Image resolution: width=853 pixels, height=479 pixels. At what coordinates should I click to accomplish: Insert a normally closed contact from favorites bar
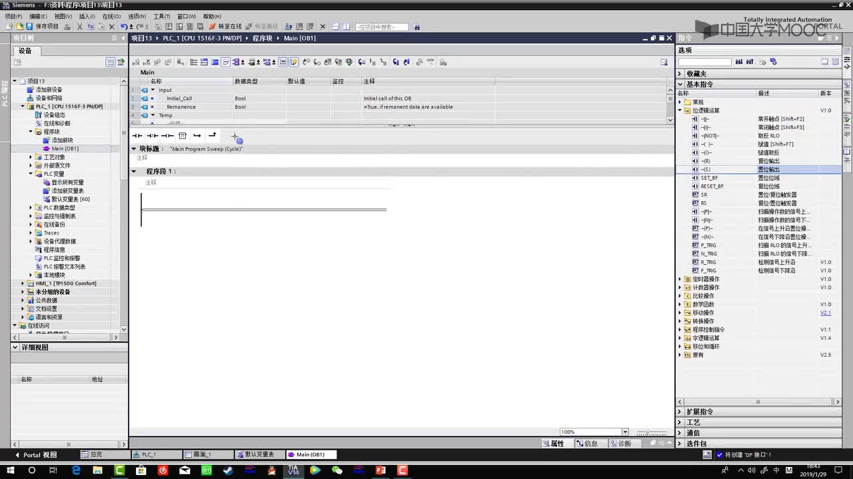pos(152,136)
